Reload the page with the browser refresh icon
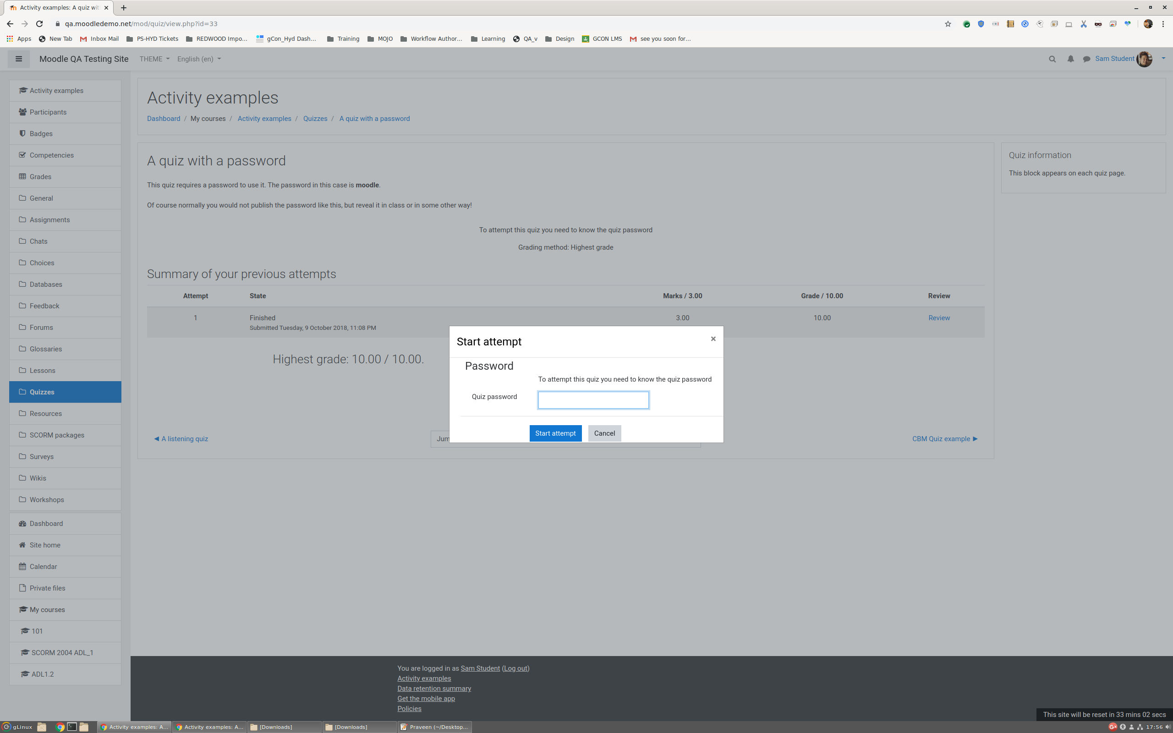This screenshot has width=1173, height=733. pos(40,24)
